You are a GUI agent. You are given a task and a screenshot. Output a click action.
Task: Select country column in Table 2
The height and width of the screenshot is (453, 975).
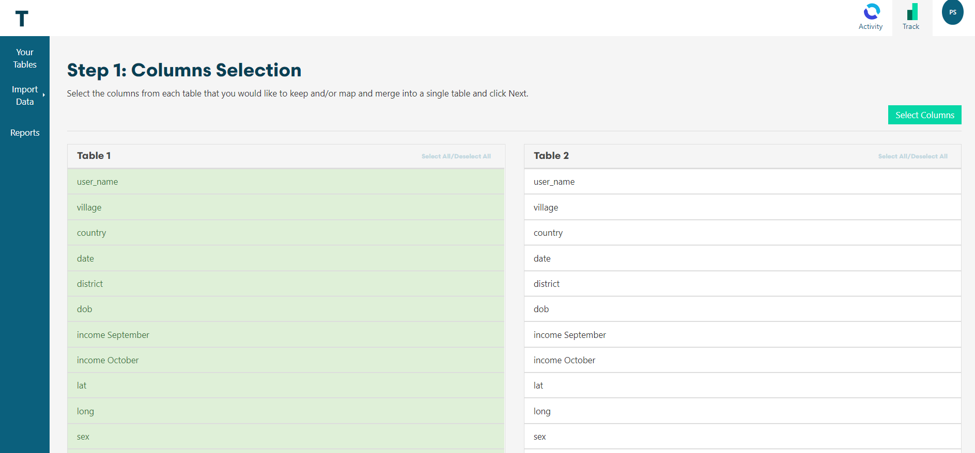(x=742, y=233)
